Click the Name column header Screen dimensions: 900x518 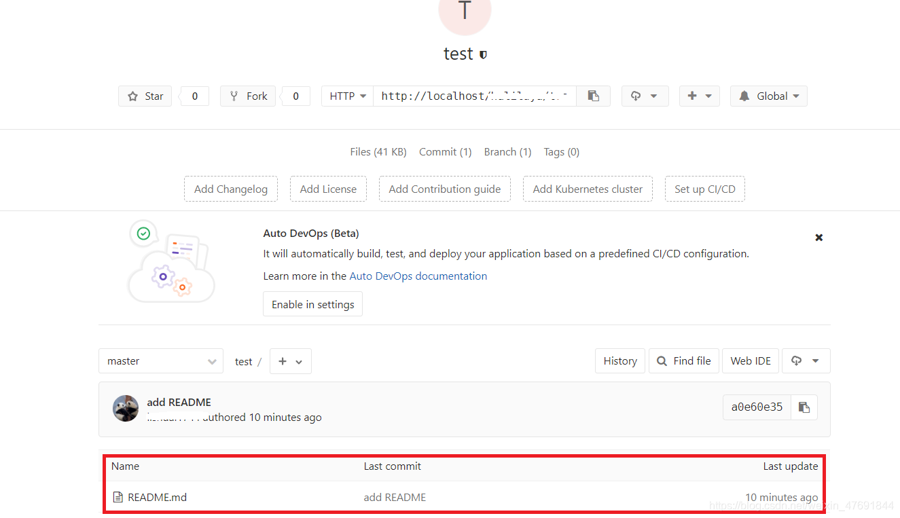point(125,466)
